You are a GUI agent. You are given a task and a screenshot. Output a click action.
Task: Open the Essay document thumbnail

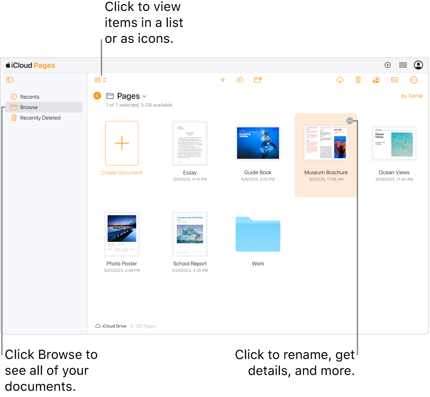[x=190, y=143]
